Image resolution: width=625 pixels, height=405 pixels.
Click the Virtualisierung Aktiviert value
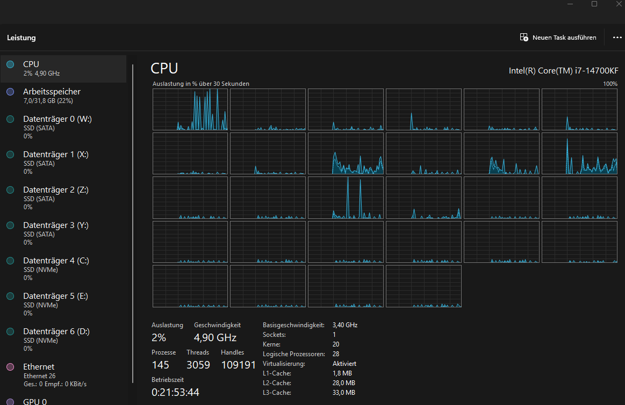pos(344,364)
